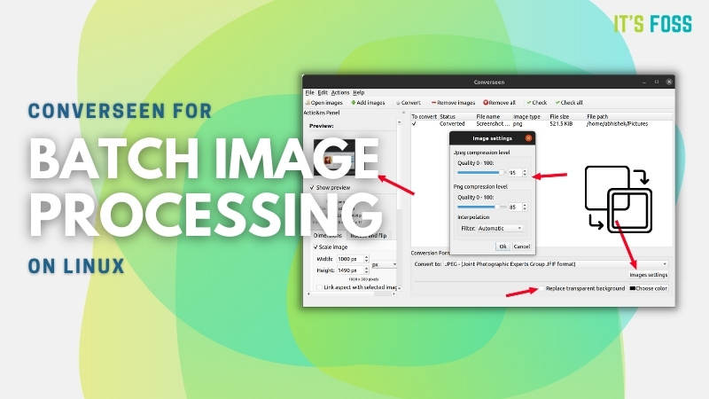Open the px unit dropdown
This screenshot has height=399, width=709.
coord(383,264)
